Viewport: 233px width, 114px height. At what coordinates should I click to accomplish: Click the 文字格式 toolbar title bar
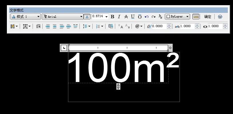(118, 10)
